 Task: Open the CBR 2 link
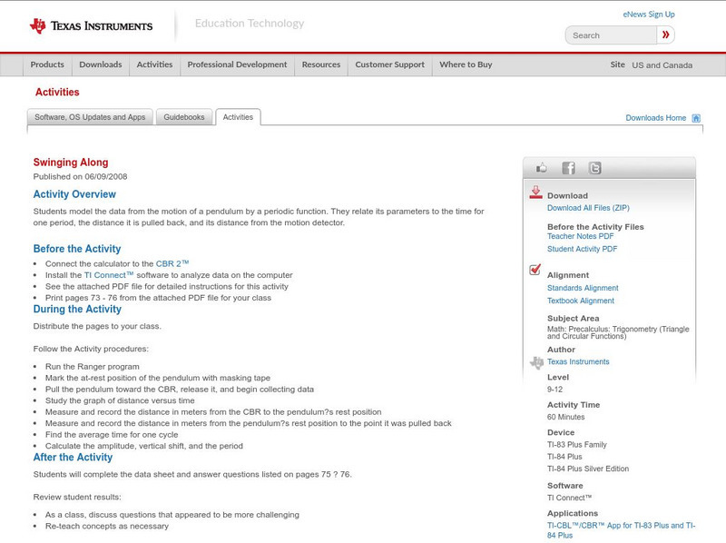coord(172,263)
